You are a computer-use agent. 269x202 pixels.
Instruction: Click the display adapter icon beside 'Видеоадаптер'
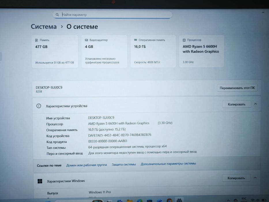[86, 40]
